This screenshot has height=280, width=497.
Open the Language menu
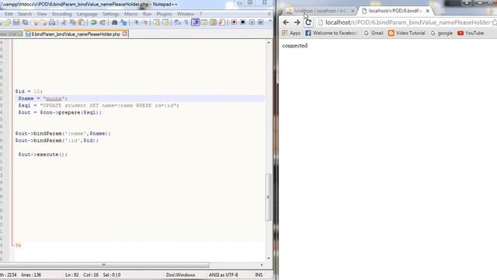(87, 14)
